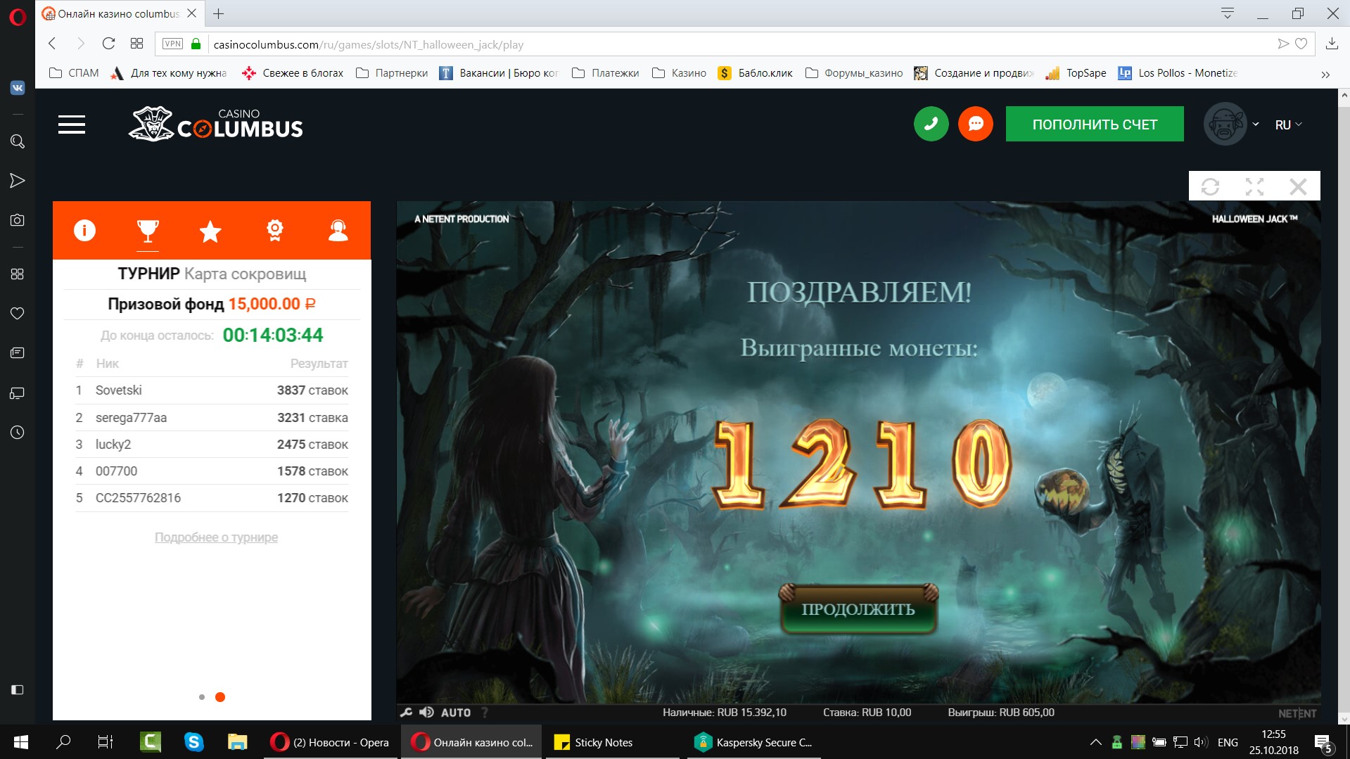The width and height of the screenshot is (1350, 759).
Task: Expand the user avatar menu
Action: (1231, 124)
